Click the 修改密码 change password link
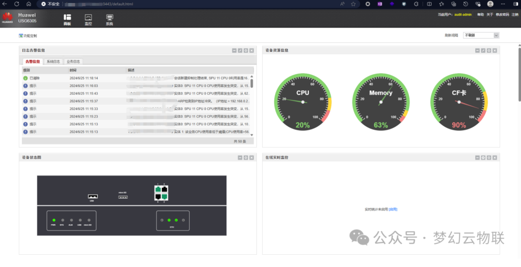 click(502, 15)
